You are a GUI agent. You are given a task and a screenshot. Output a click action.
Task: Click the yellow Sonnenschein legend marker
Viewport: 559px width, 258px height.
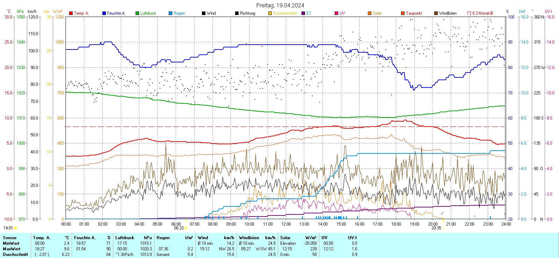click(x=270, y=13)
